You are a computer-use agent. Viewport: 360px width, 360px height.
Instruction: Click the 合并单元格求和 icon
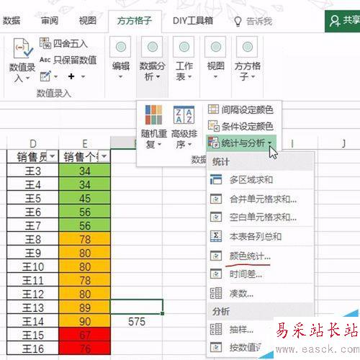tap(216, 199)
